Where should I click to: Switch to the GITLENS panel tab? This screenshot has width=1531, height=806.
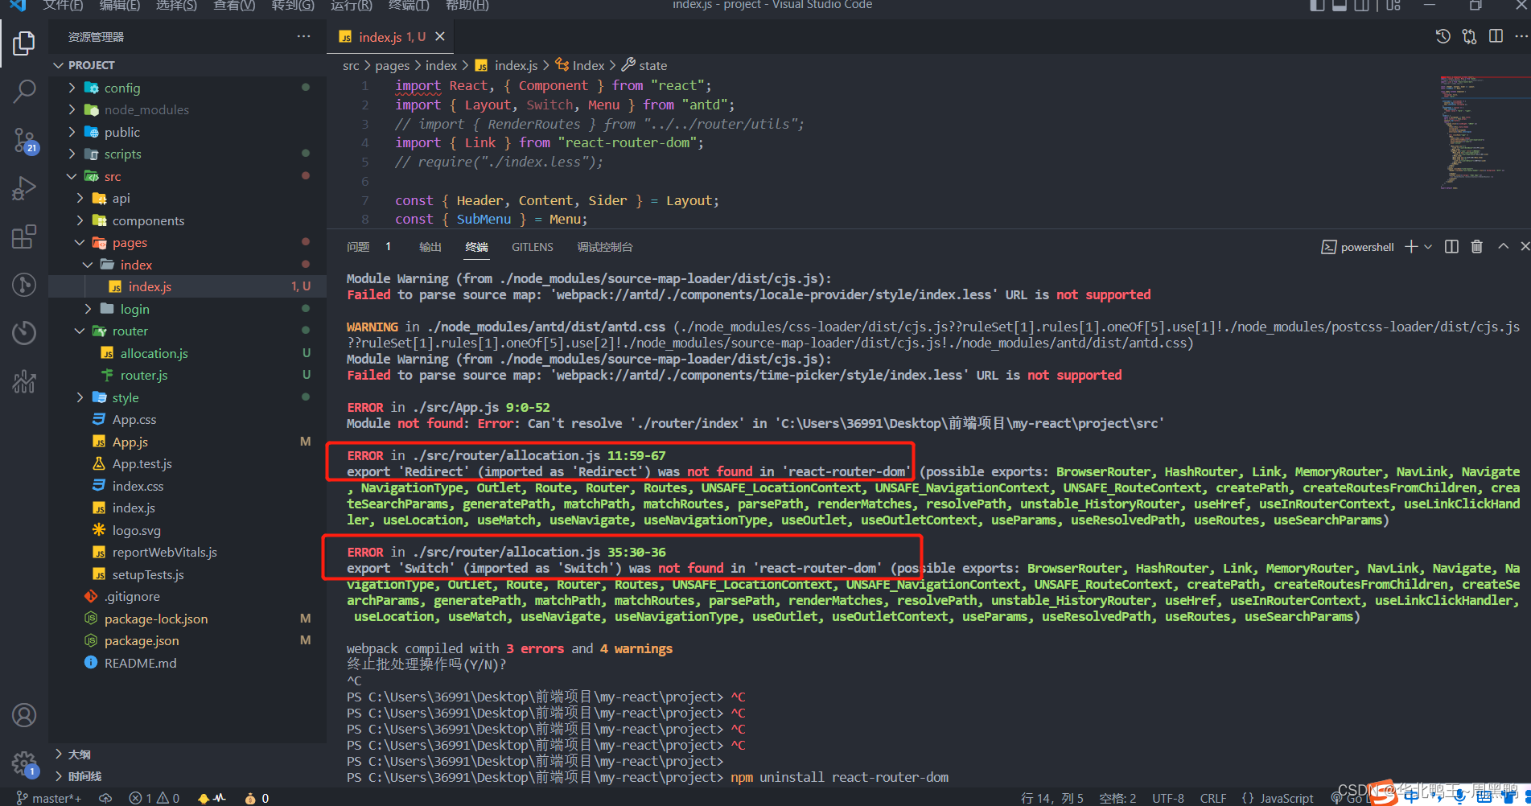pos(533,247)
